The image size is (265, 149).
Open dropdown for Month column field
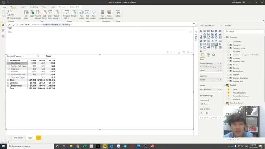click(218, 80)
